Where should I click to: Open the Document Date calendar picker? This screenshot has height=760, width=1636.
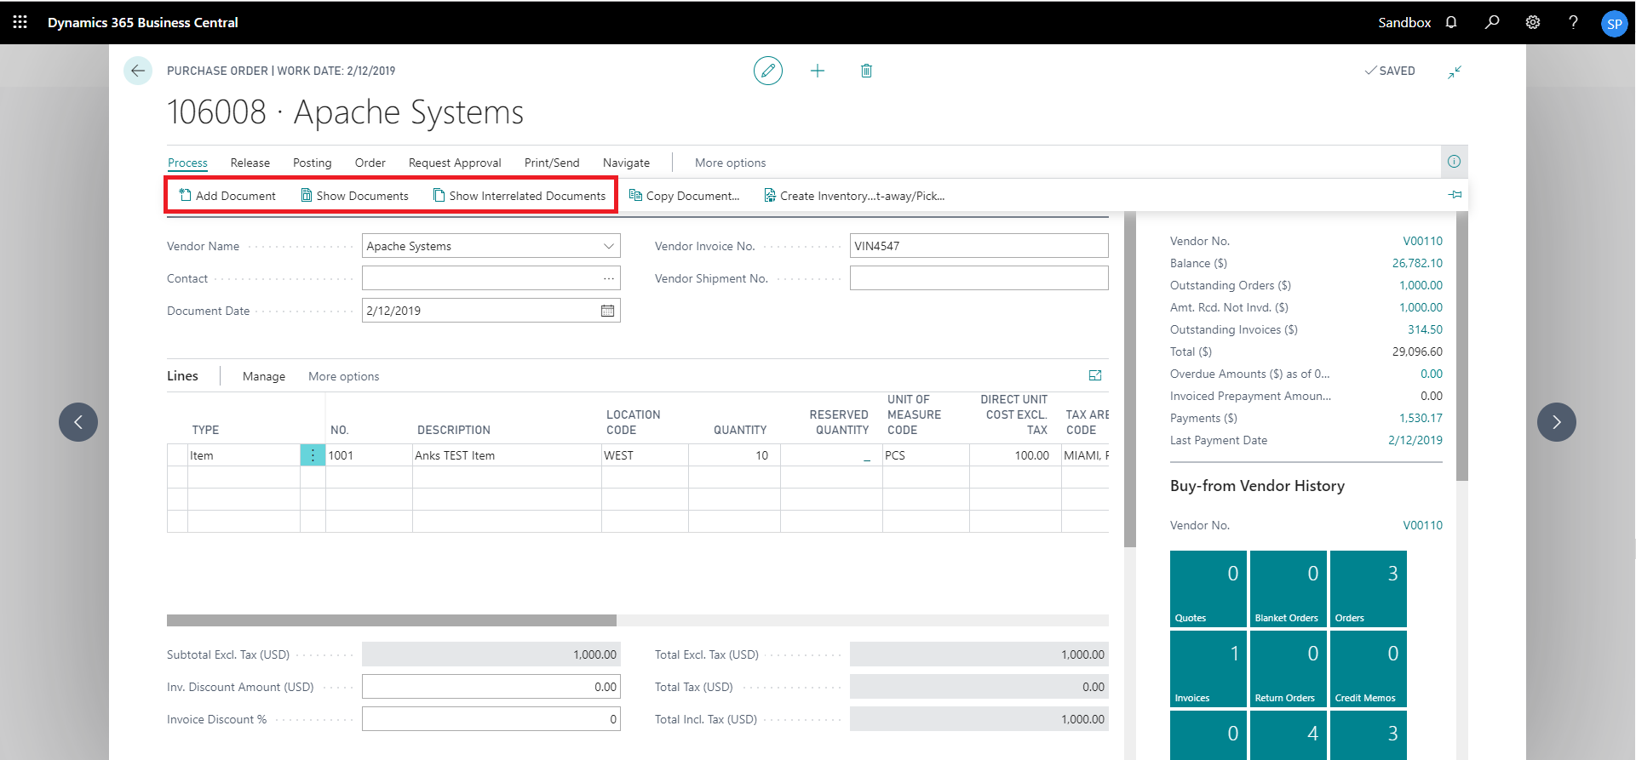[x=607, y=311]
